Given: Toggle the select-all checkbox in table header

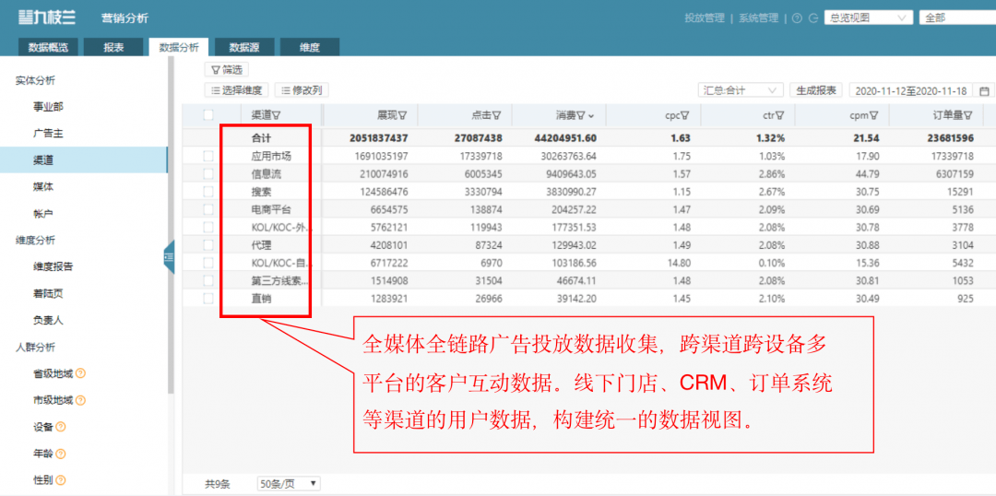Looking at the screenshot, I should [x=208, y=115].
